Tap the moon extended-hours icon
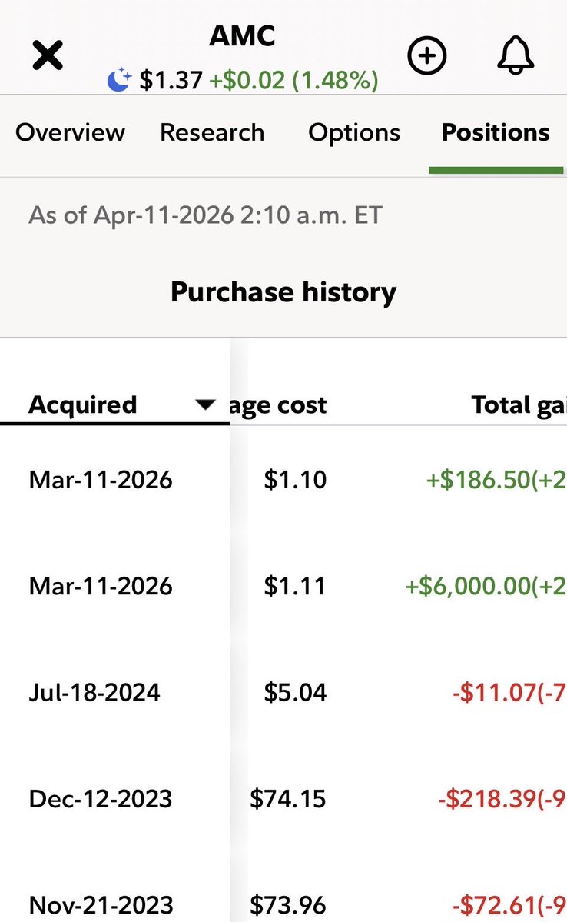 (x=118, y=80)
